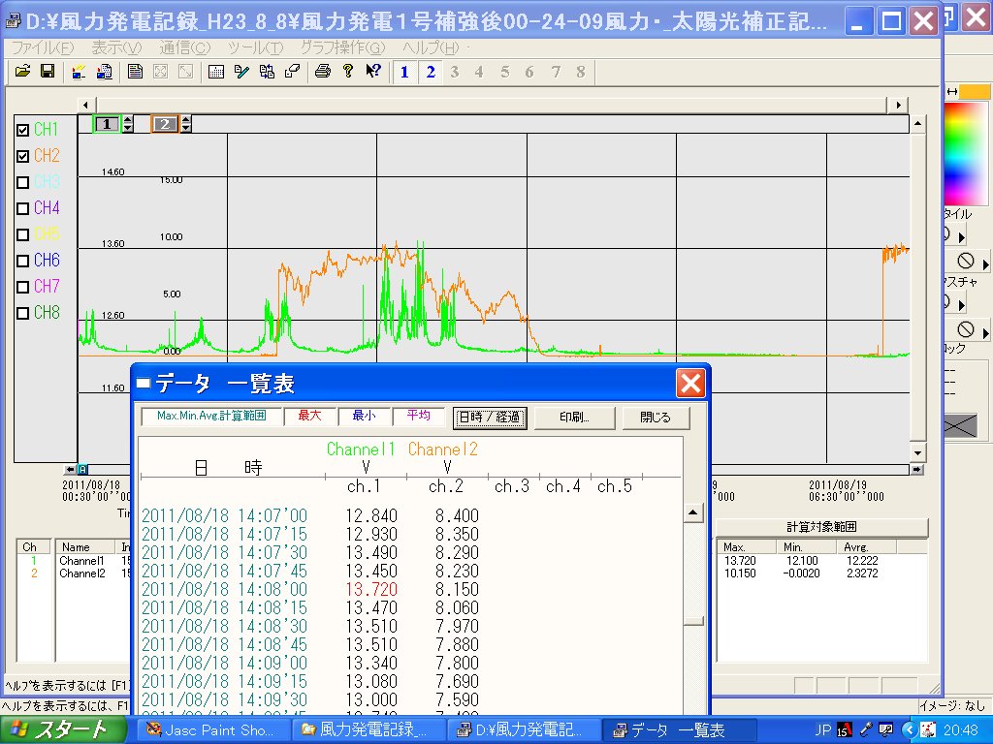Click the data table grid icon
The width and height of the screenshot is (993, 744).
pyautogui.click(x=216, y=72)
